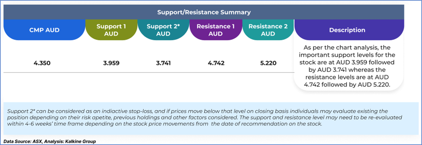Select the Resistance 1 value 4.742 in table row
The image size is (422, 145).
[x=215, y=63]
